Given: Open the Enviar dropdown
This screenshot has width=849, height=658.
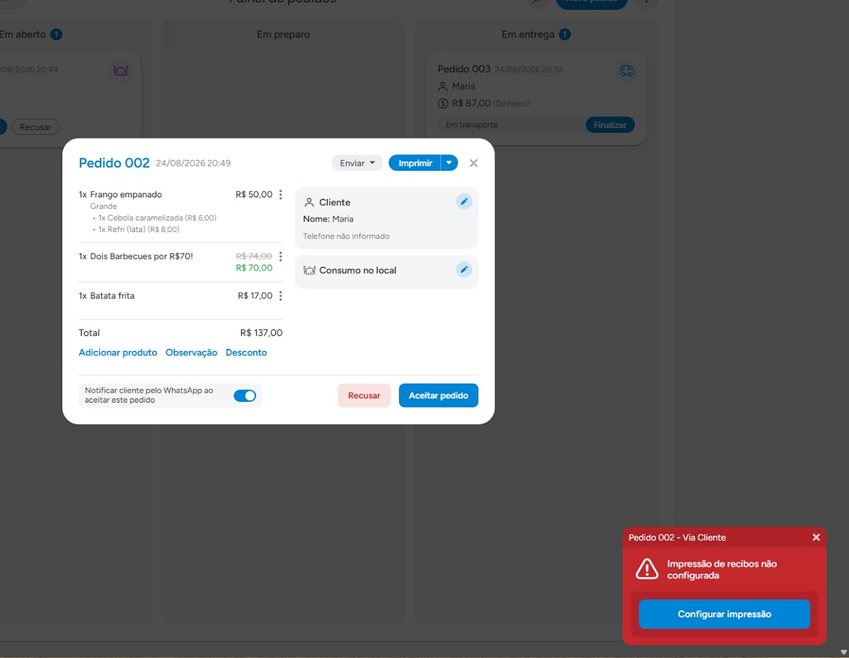Looking at the screenshot, I should coord(357,163).
